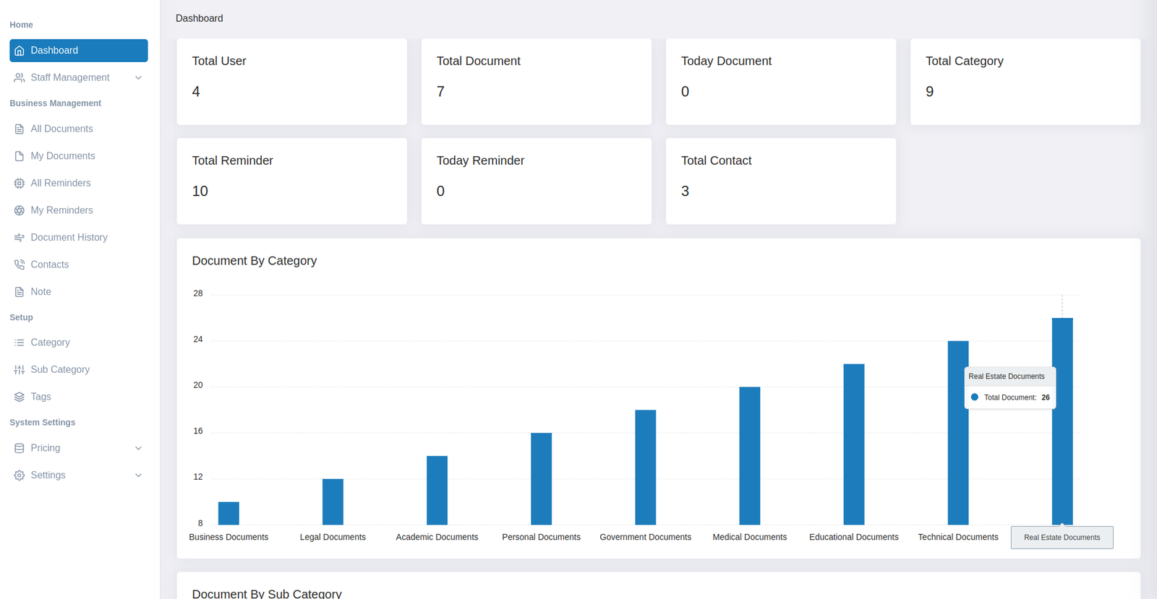This screenshot has width=1157, height=599.
Task: Expand the Settings submenu chevron
Action: (138, 475)
